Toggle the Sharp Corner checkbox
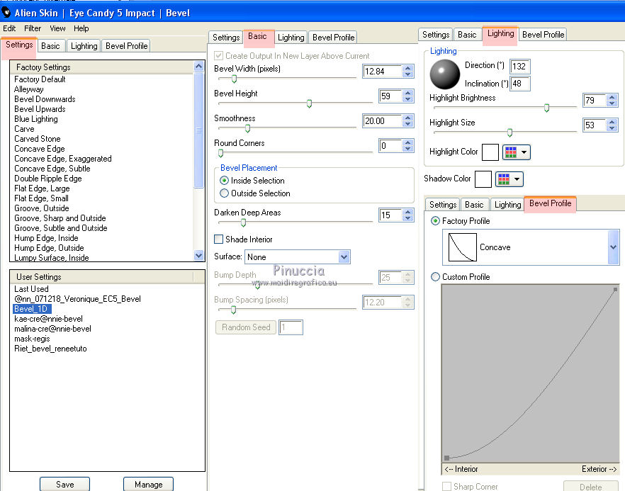 [447, 486]
